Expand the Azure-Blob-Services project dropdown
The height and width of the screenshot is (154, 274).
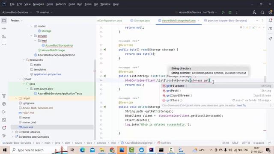pos(17,12)
